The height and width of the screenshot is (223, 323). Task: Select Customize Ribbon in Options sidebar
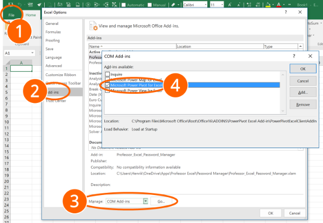61,75
